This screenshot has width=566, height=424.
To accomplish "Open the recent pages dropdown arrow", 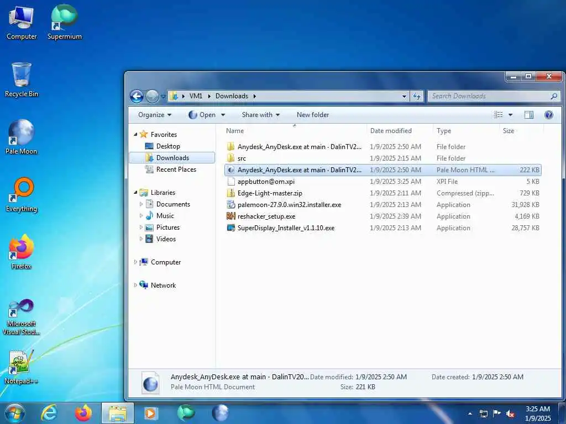I will (x=163, y=97).
